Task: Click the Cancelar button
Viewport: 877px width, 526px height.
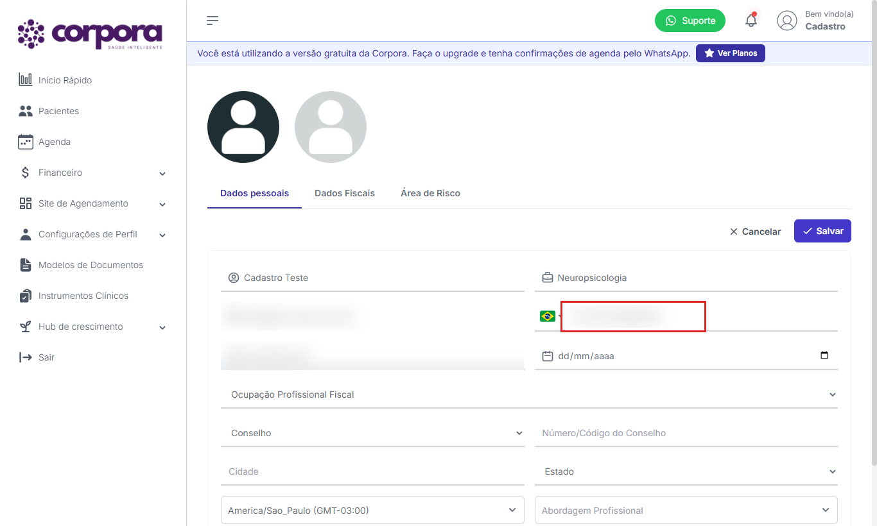Action: point(755,232)
